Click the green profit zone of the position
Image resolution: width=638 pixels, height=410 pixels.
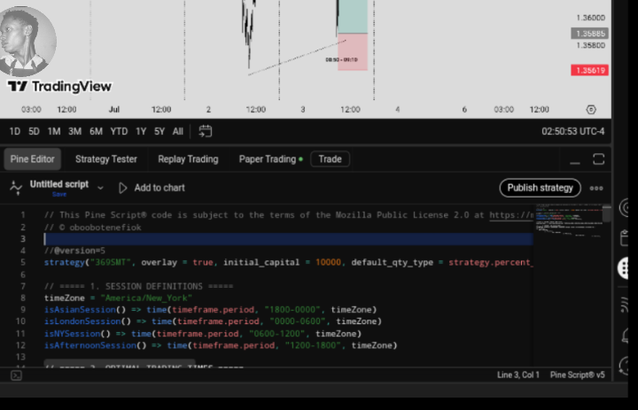click(x=353, y=16)
